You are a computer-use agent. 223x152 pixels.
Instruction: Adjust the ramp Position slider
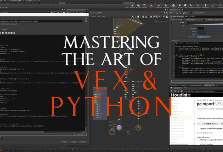pos(214,31)
